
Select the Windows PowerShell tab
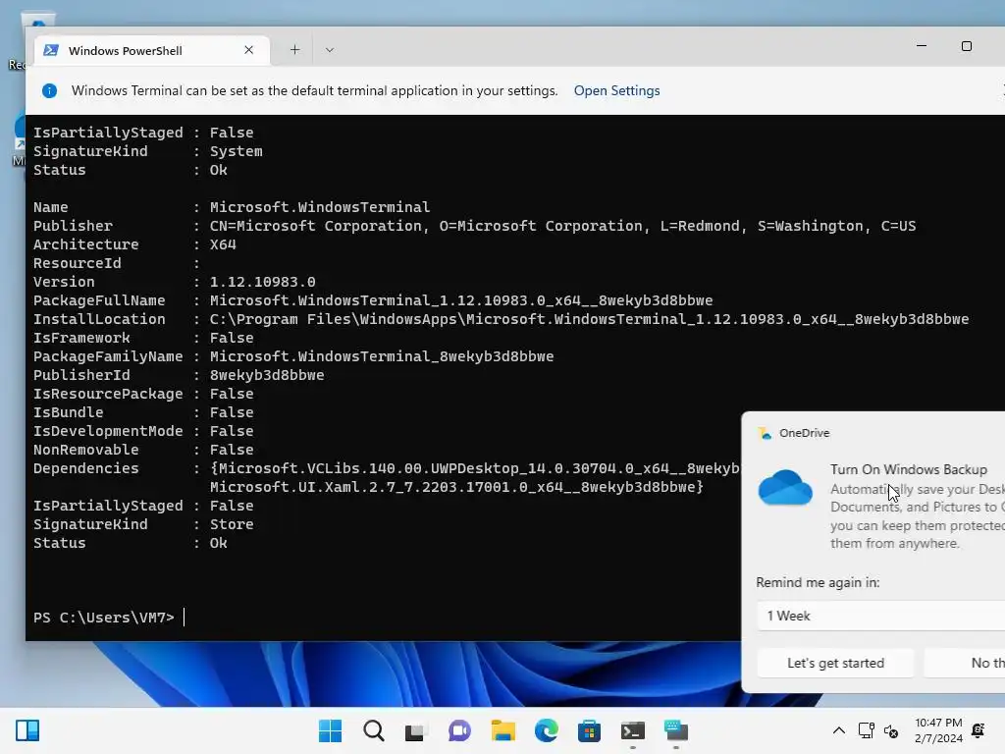coord(152,51)
